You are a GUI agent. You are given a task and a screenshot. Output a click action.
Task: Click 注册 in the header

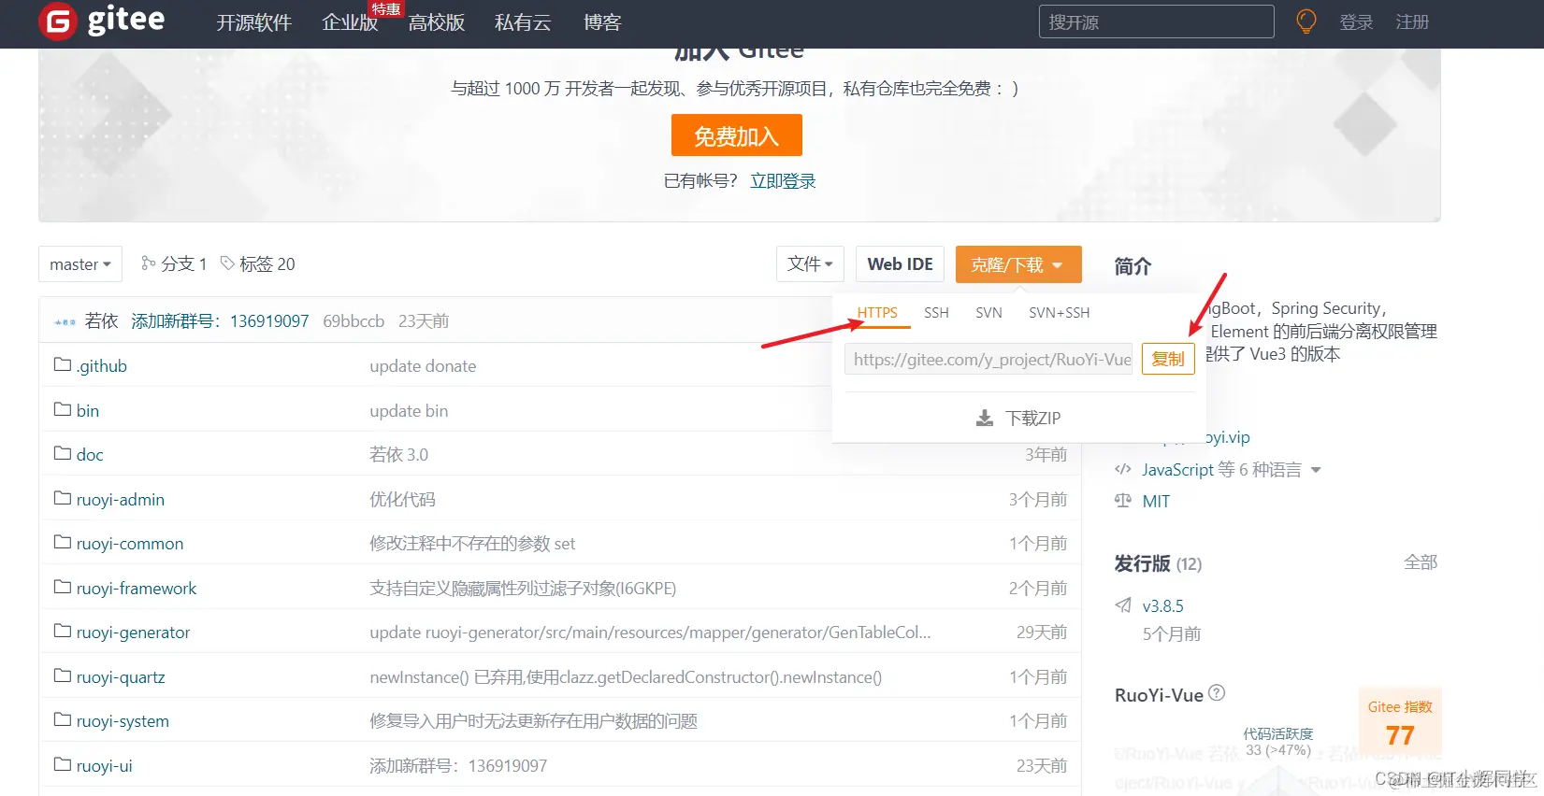1412,22
